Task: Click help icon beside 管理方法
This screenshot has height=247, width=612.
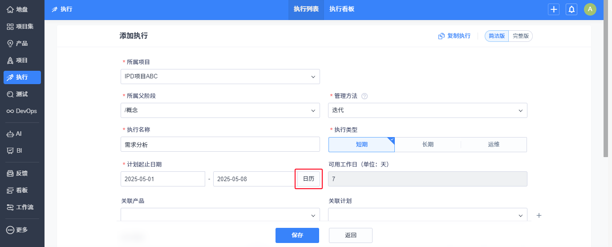Action: tap(365, 96)
